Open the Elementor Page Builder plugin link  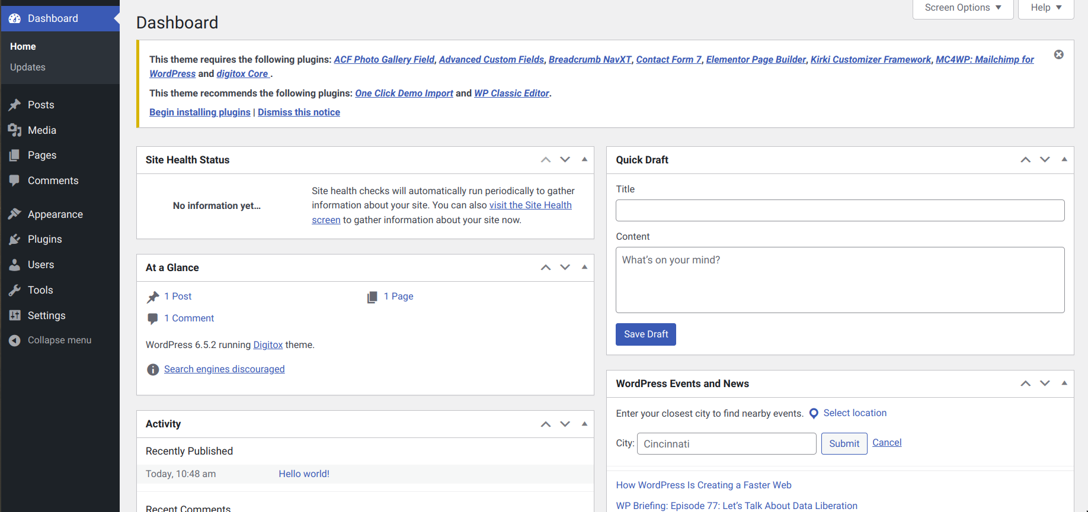click(x=756, y=60)
